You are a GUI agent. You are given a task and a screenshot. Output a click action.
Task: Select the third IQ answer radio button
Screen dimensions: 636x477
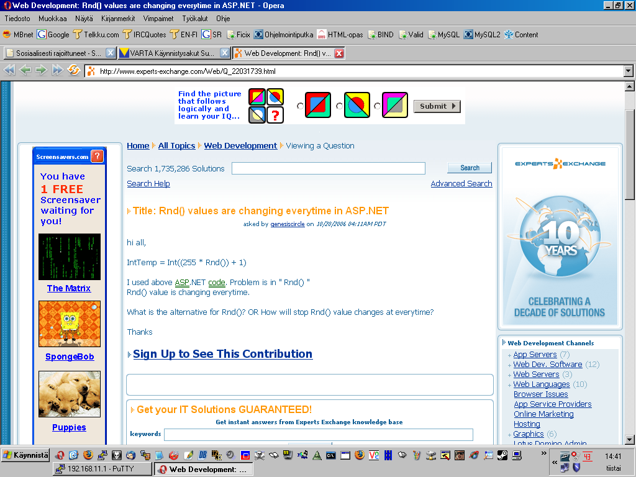click(377, 106)
